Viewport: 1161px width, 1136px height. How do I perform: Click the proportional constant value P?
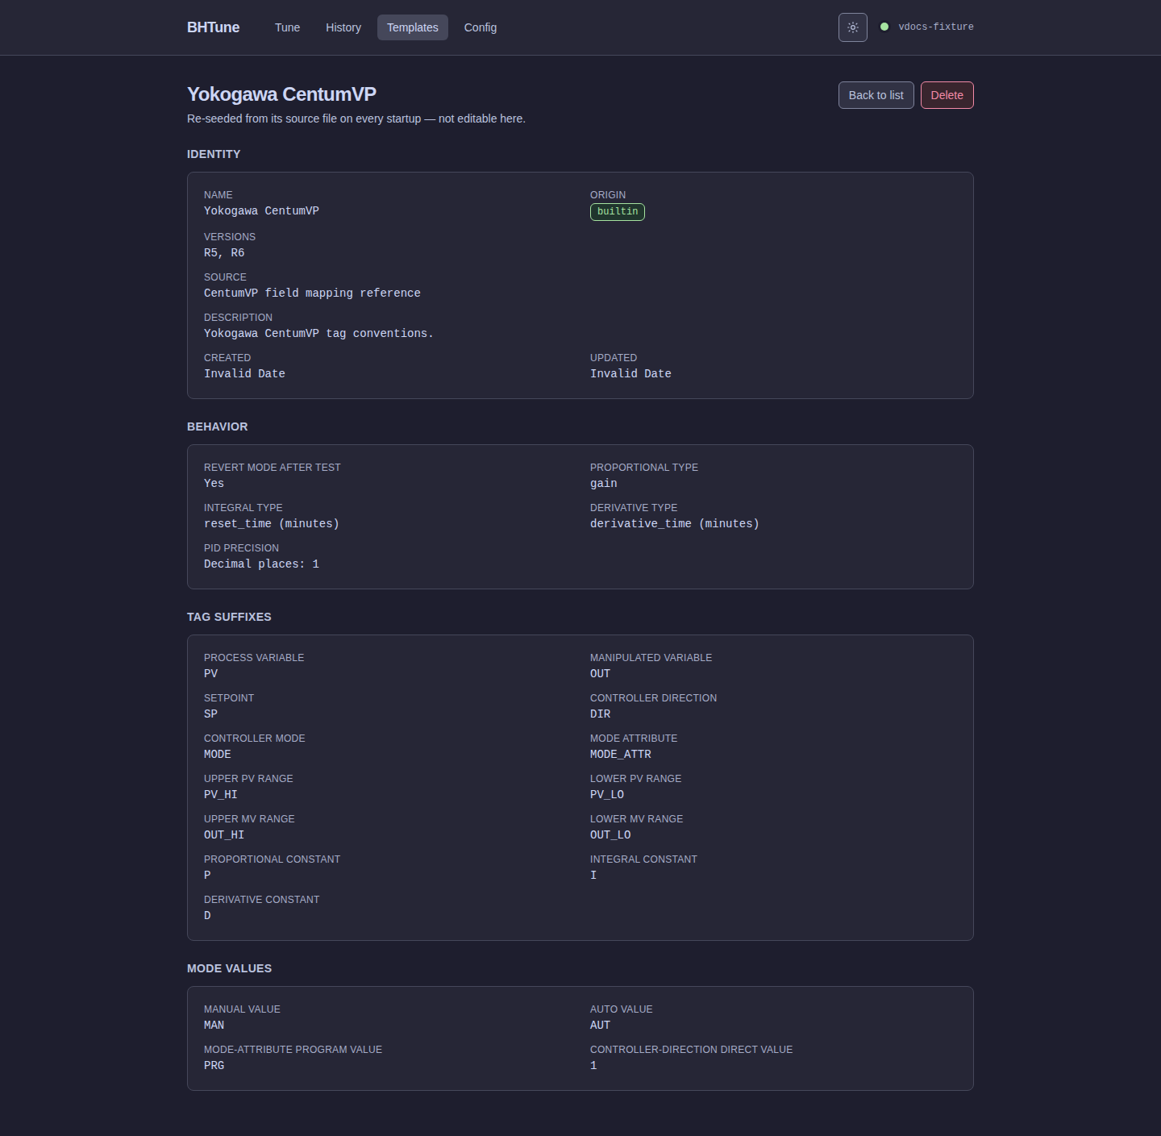(x=207, y=876)
